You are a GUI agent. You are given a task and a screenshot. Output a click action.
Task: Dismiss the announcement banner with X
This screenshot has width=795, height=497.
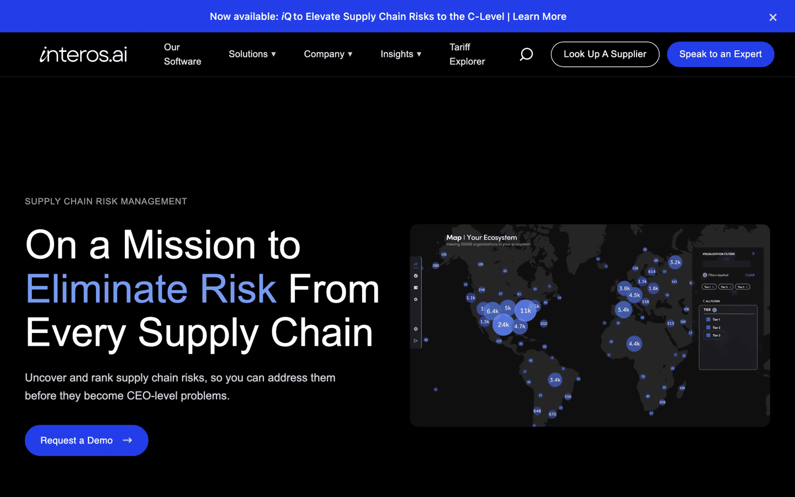coord(773,17)
